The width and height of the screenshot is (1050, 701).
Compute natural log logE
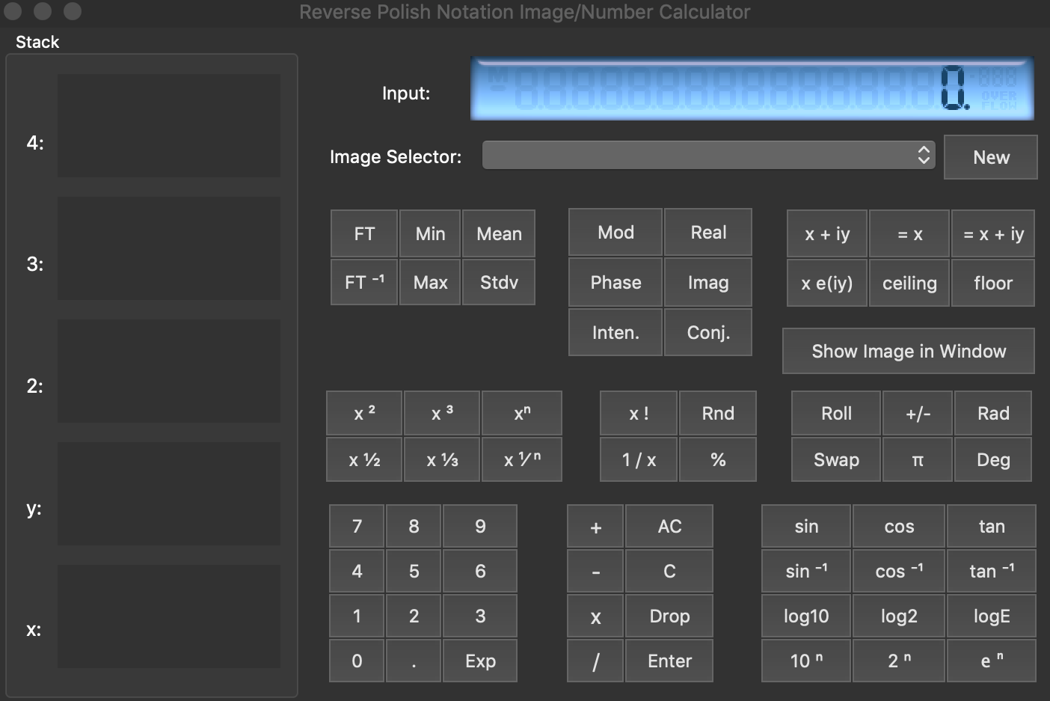point(992,616)
